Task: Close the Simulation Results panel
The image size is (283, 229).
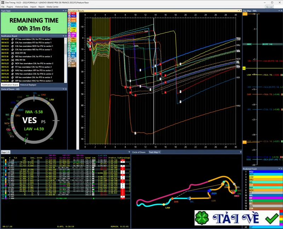Action: [x=241, y=11]
